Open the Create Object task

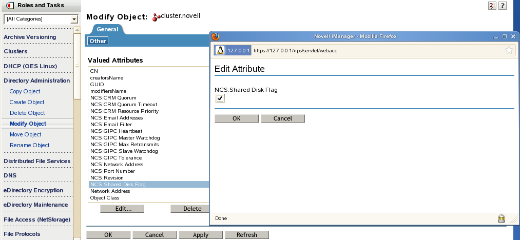pos(27,102)
